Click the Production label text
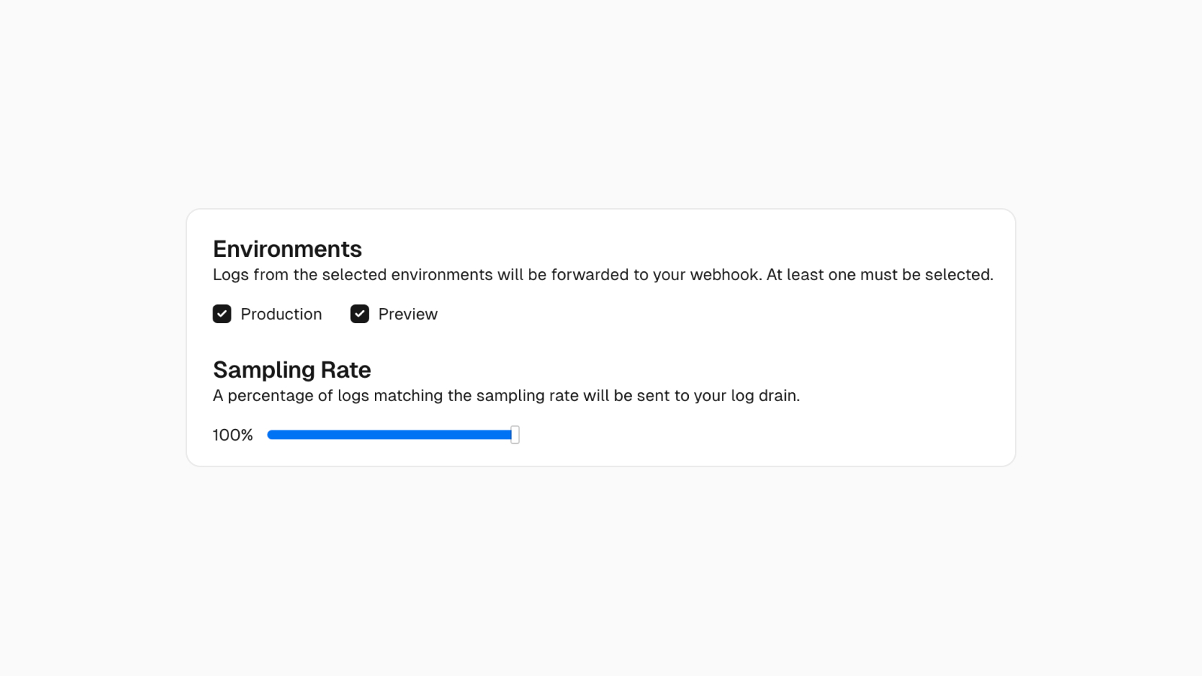The height and width of the screenshot is (676, 1202). [x=280, y=314]
